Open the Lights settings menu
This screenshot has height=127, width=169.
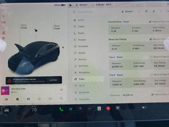[x=79, y=26]
